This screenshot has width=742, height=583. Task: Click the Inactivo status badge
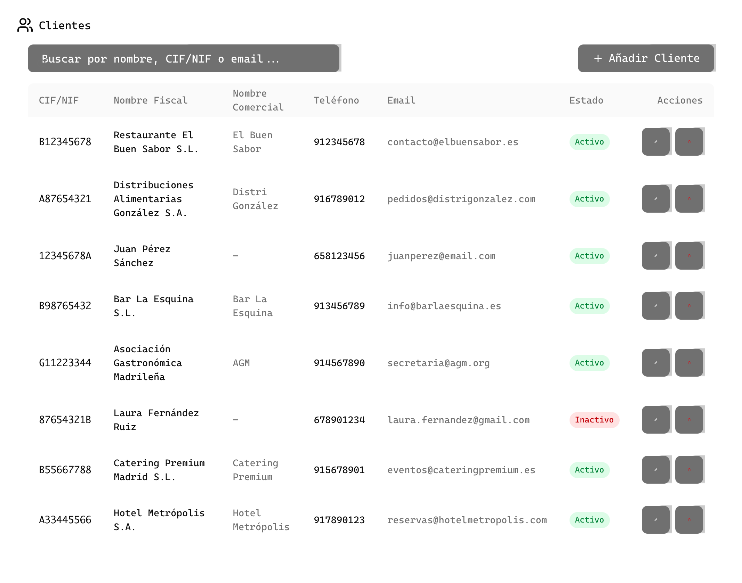pyautogui.click(x=594, y=420)
